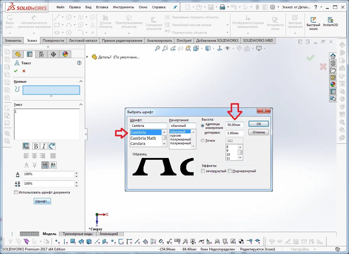Open the FeatureManager design tree tab
This screenshot has height=254, width=349.
pyautogui.click(x=18, y=54)
